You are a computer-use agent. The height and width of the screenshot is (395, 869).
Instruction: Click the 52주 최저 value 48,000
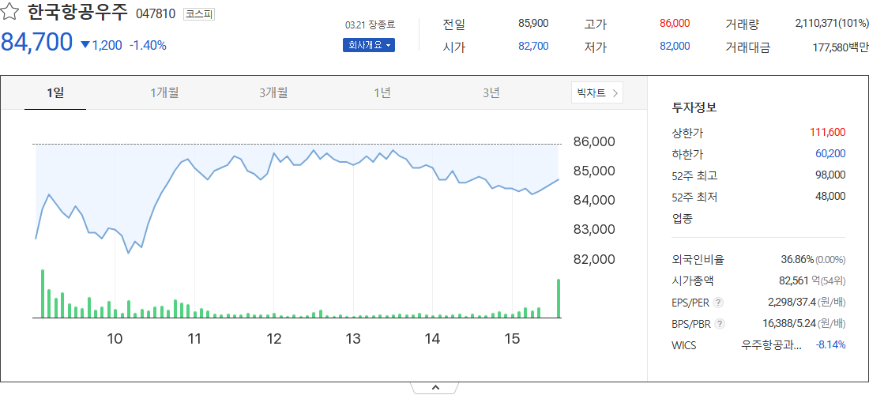pyautogui.click(x=830, y=196)
